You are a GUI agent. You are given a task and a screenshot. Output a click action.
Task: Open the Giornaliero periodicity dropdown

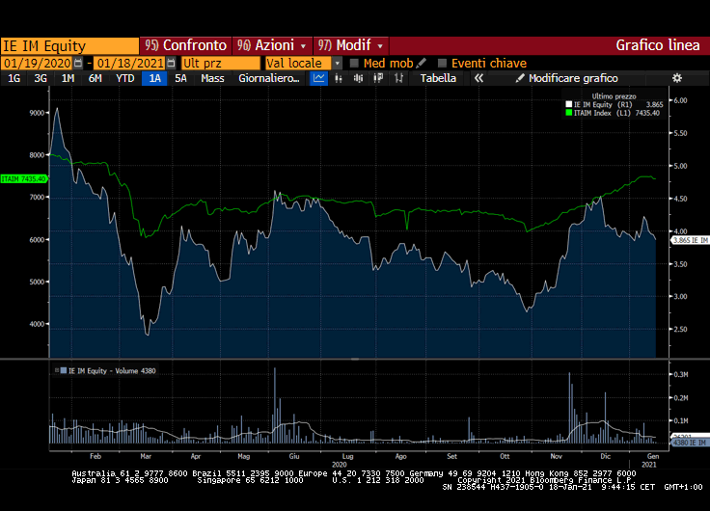pos(269,78)
